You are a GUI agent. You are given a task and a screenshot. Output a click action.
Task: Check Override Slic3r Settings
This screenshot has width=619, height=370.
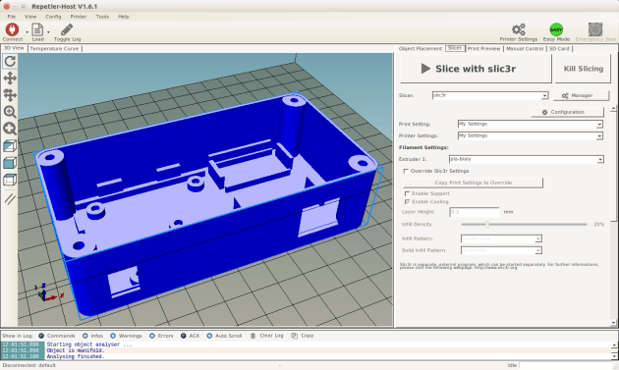406,171
